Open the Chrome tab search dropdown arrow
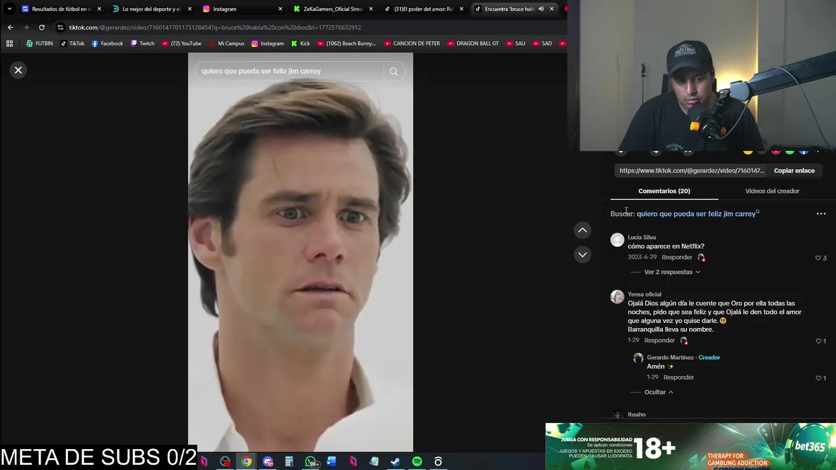This screenshot has height=470, width=836. [9, 9]
